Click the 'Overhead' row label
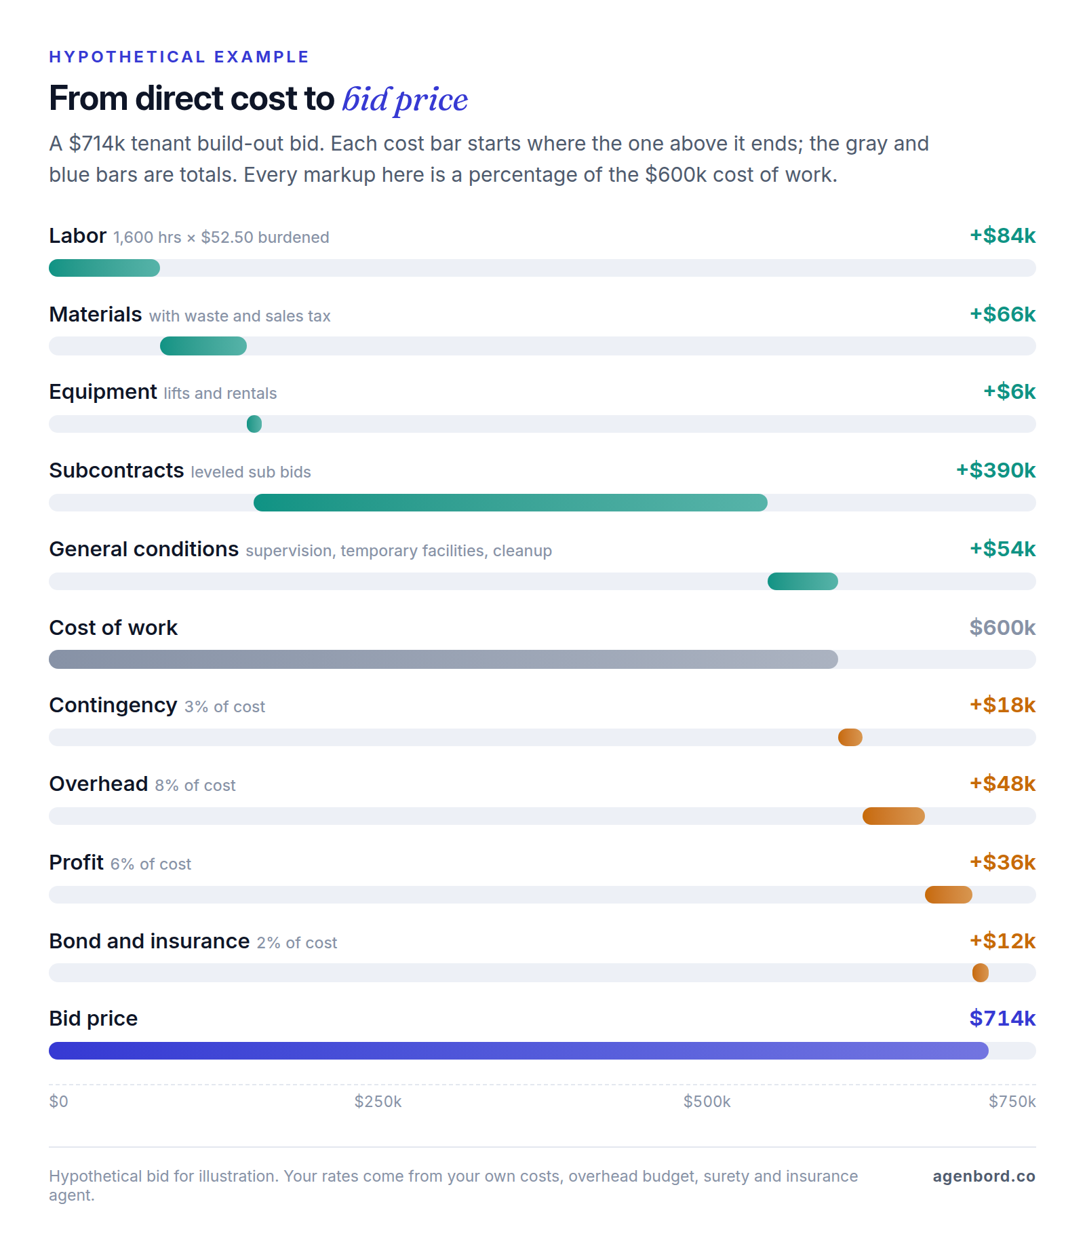The height and width of the screenshot is (1240, 1085). coord(98,783)
